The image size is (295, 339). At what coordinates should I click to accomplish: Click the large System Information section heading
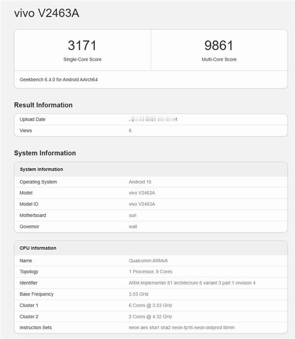point(45,153)
